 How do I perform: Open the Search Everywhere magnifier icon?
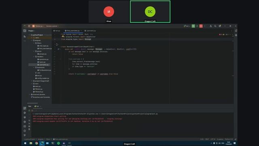(x=215, y=26)
